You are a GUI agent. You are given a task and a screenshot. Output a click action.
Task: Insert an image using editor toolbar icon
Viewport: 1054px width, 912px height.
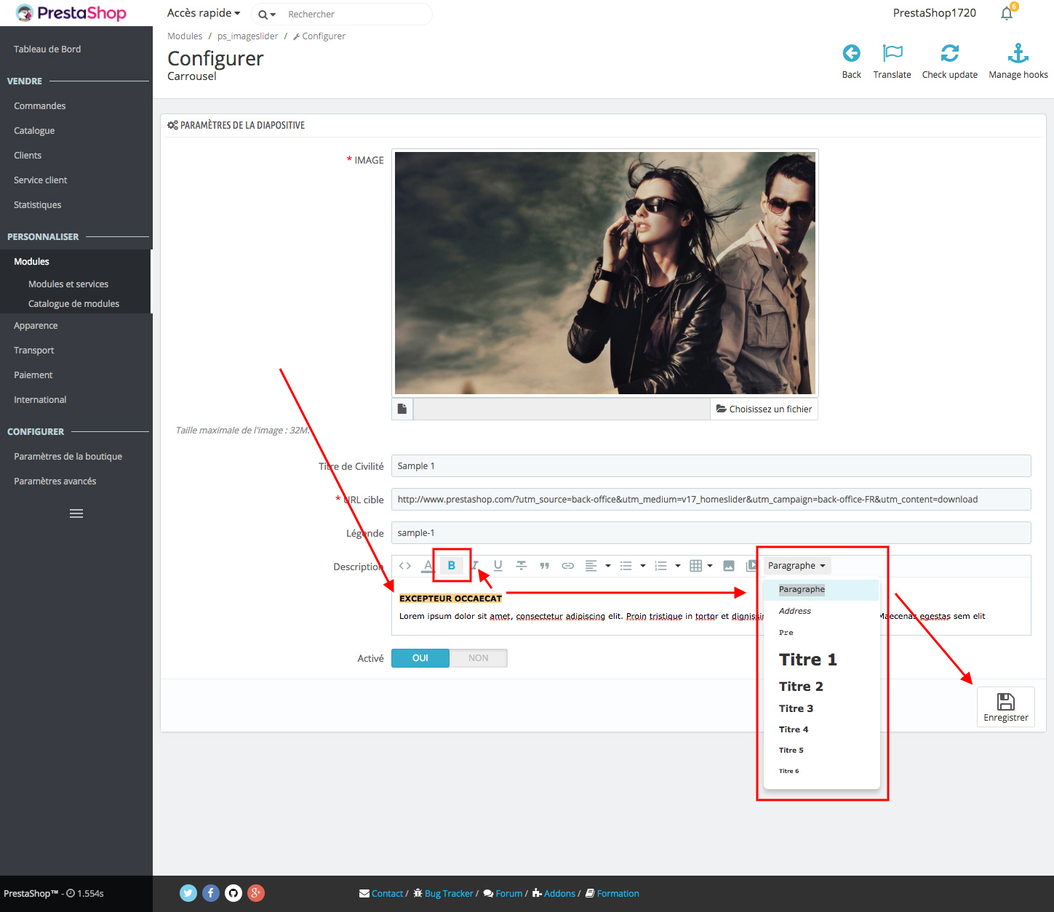pos(729,566)
